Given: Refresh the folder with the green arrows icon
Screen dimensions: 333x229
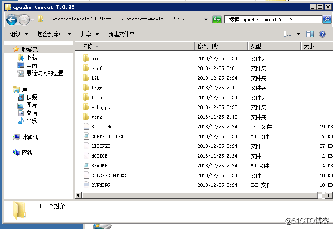Looking at the screenshot, I should click(x=217, y=19).
